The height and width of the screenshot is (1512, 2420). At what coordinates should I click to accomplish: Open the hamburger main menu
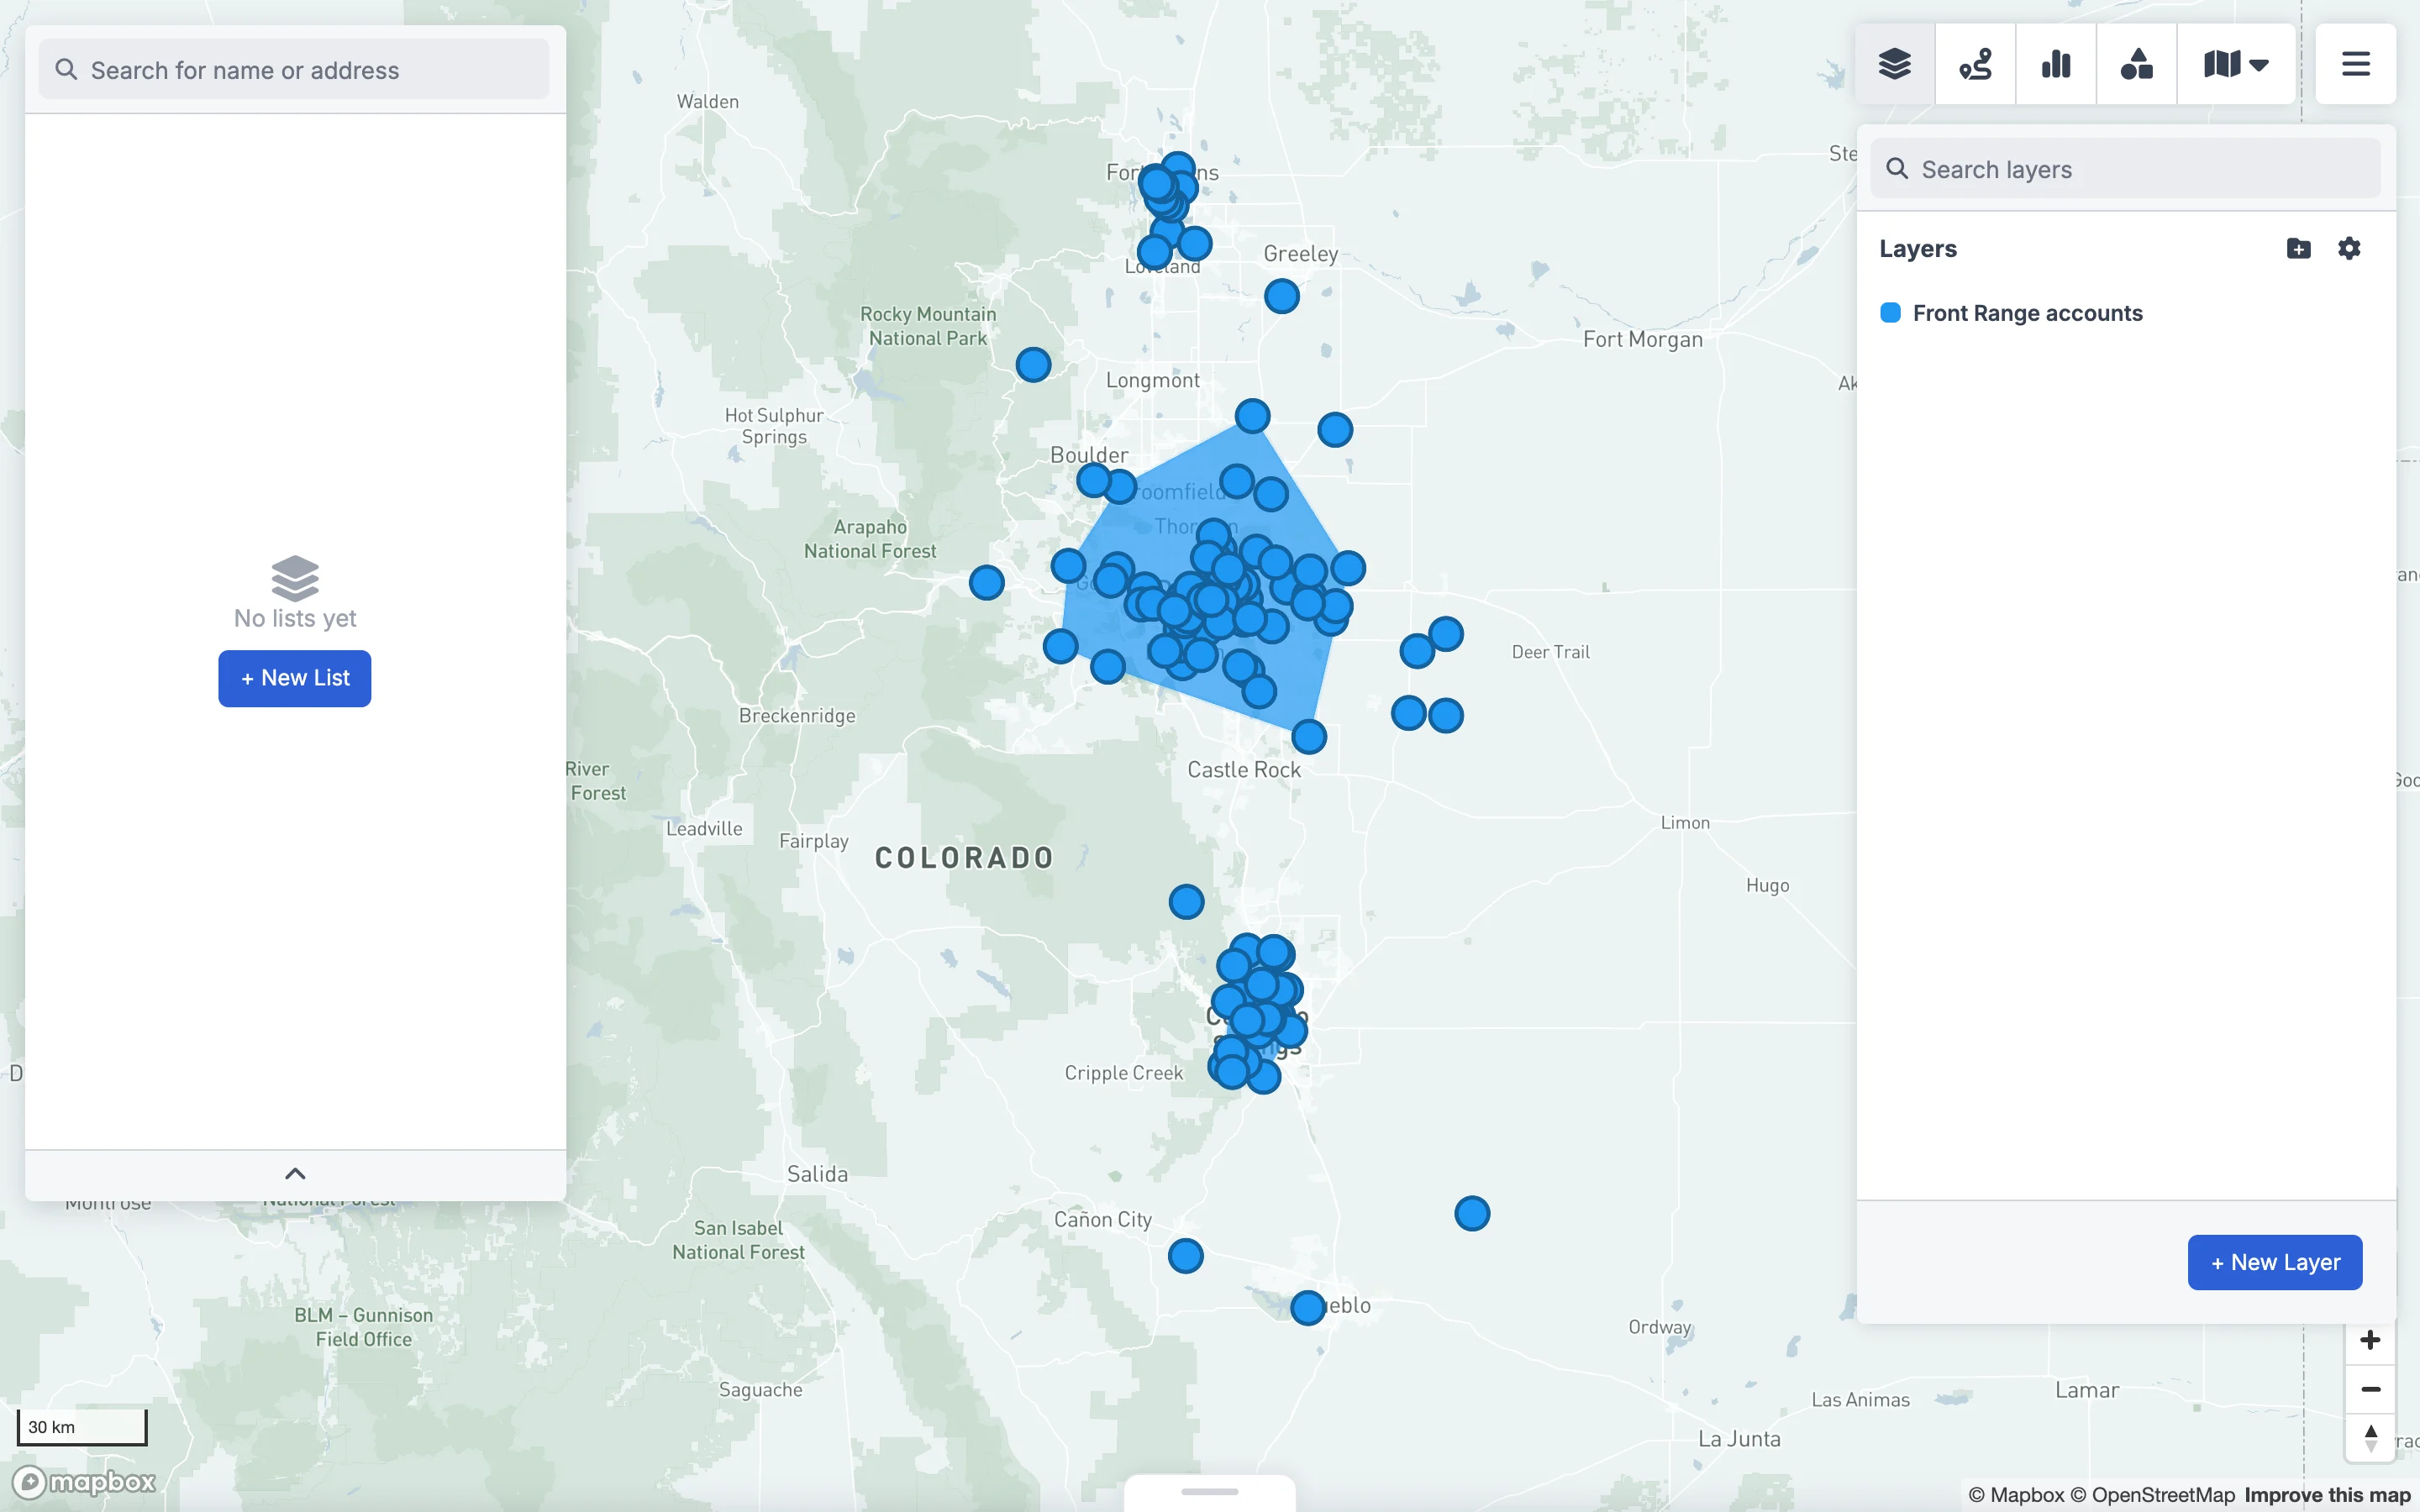coord(2355,64)
